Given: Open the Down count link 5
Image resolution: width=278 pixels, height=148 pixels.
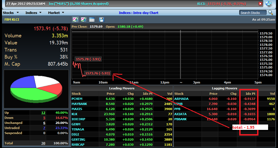Looking at the screenshot, I should click(x=44, y=118).
